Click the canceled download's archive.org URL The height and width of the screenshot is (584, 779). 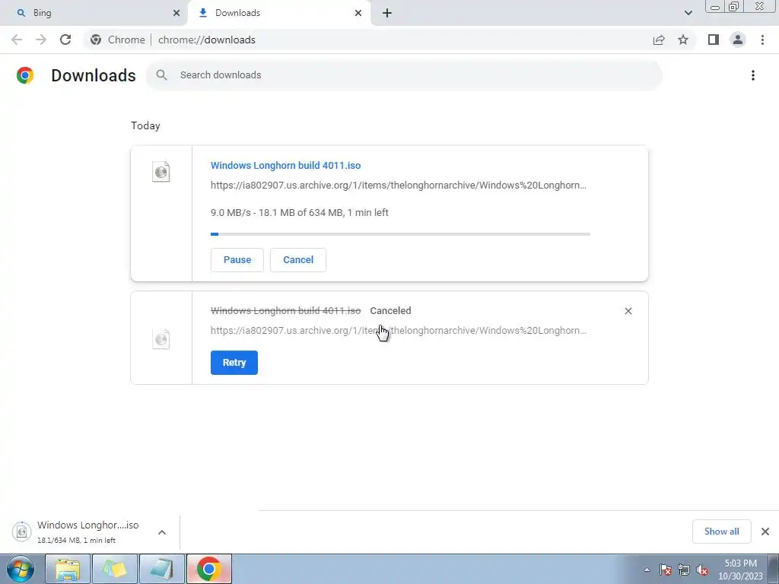click(x=399, y=331)
